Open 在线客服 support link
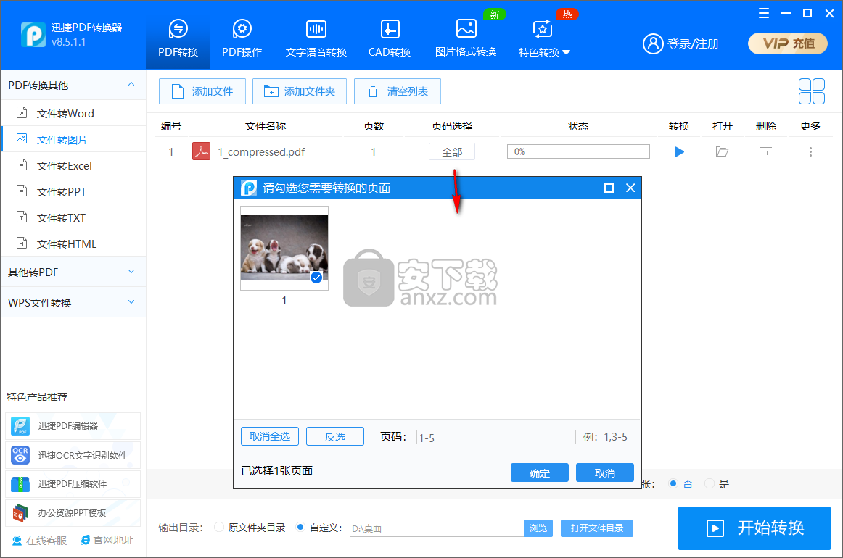Screen dimensions: 843x558 click(39, 541)
